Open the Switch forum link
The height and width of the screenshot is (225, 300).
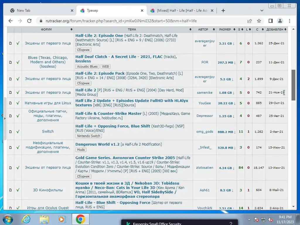[48, 132]
